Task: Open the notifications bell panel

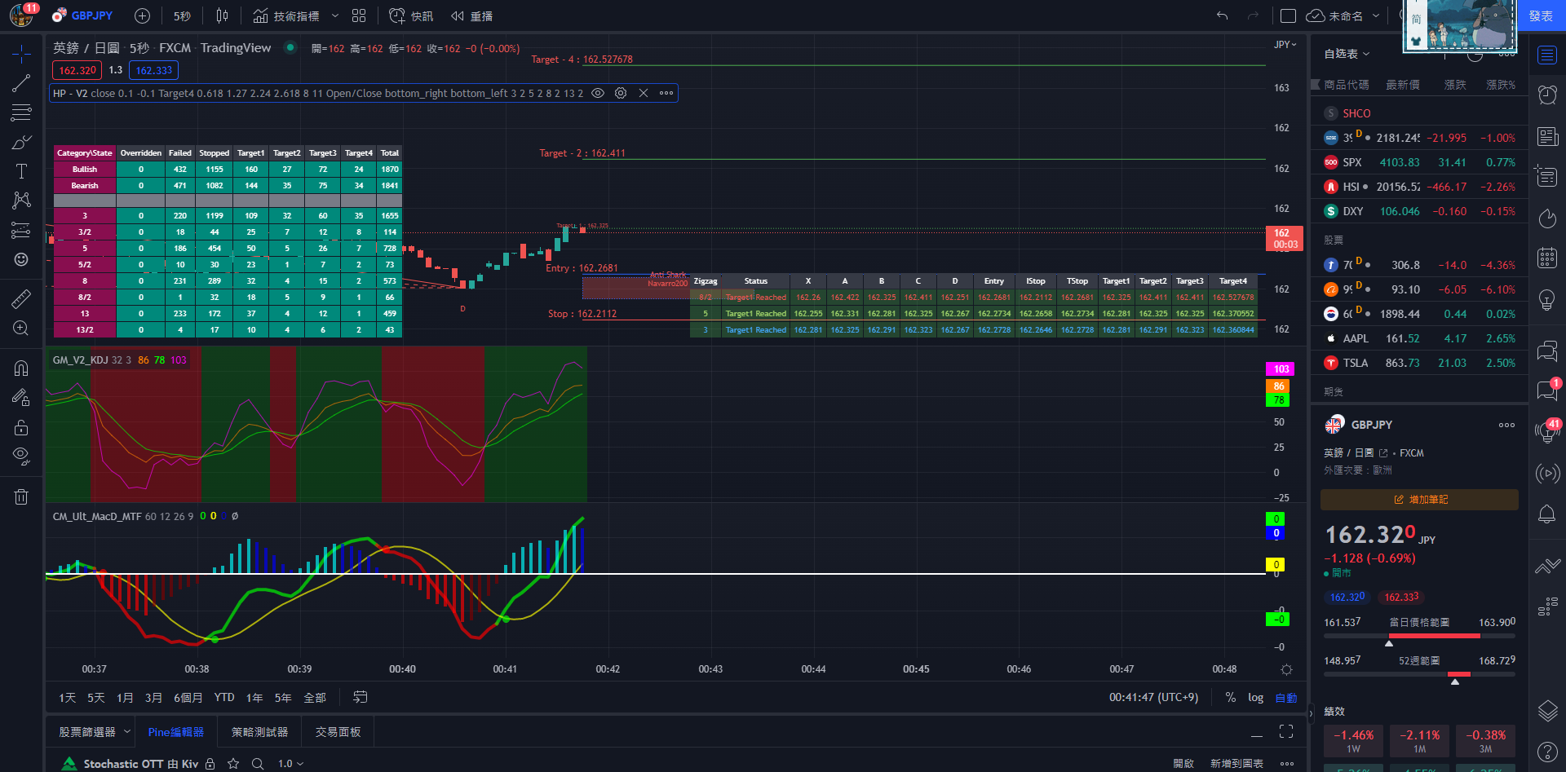Action: [x=1547, y=514]
